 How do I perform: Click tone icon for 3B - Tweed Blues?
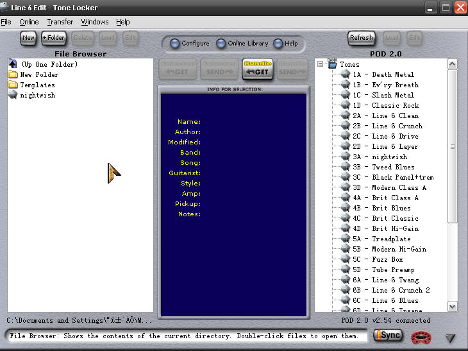(x=346, y=167)
